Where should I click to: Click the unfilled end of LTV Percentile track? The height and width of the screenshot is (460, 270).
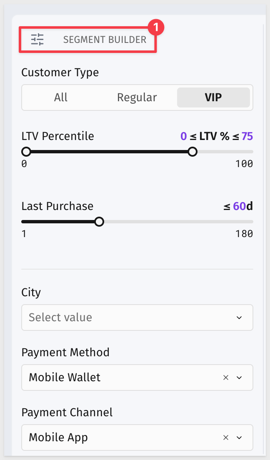point(225,152)
